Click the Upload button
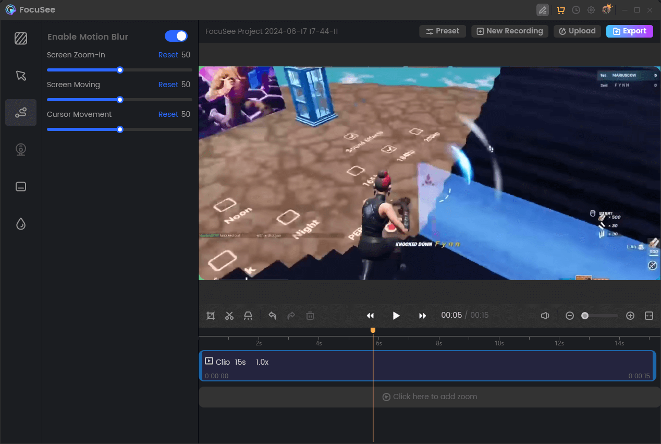 click(x=578, y=31)
